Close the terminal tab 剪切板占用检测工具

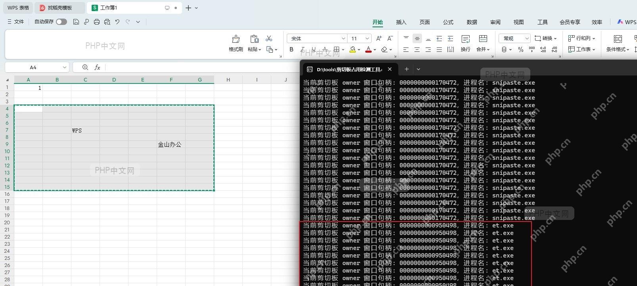coord(389,69)
